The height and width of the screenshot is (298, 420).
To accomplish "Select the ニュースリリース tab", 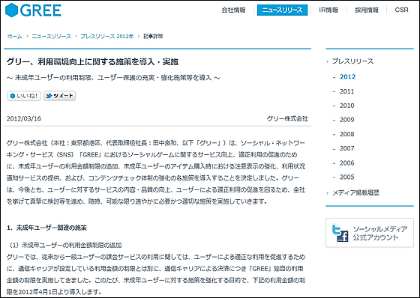I will point(282,10).
